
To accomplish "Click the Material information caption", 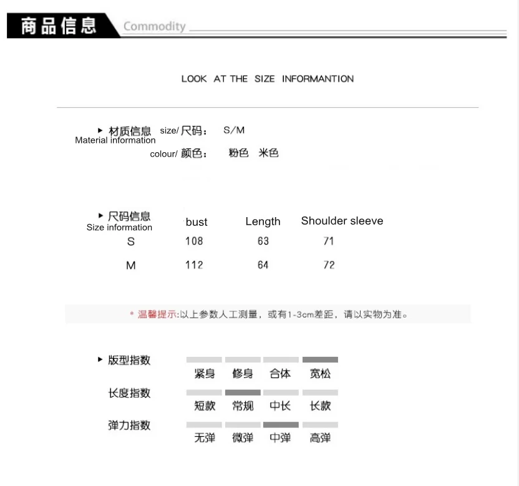I will click(x=115, y=140).
